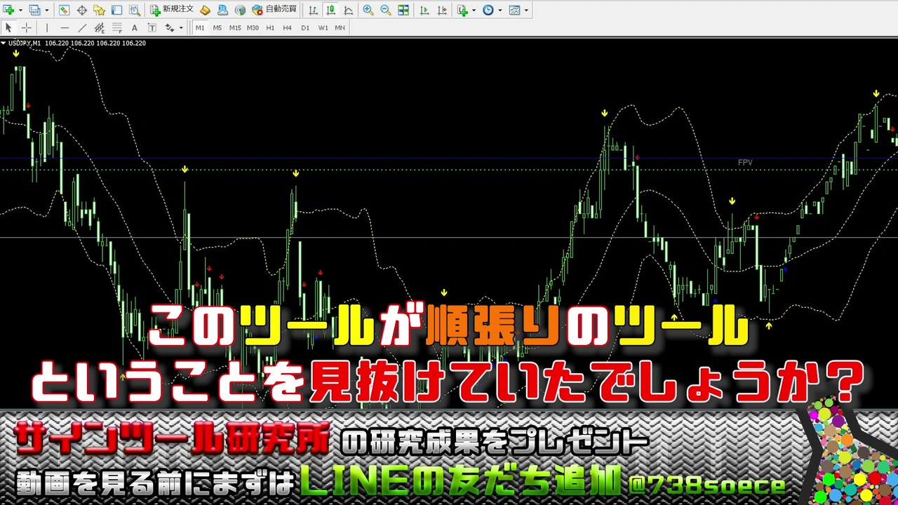Viewport: 898px width, 505px height.
Task: Zoom in on the chart
Action: coord(368,10)
